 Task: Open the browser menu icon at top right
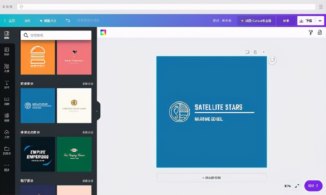click(x=321, y=7)
